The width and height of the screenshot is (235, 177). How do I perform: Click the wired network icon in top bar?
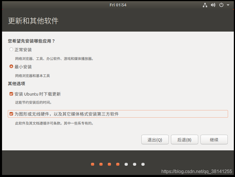tap(205, 5)
